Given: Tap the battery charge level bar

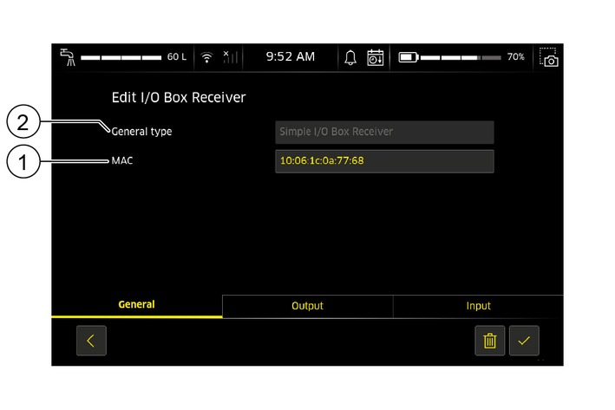Looking at the screenshot, I should 461,57.
